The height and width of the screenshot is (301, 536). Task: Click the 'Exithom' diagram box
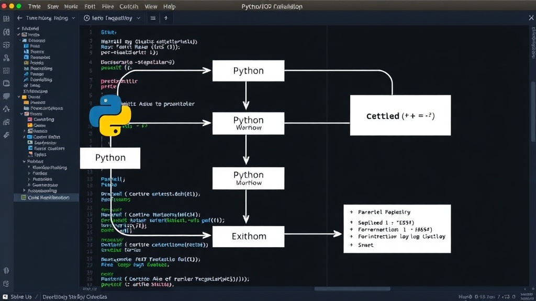(248, 237)
